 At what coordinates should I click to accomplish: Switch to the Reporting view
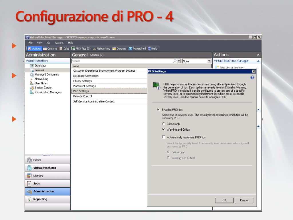48,199
